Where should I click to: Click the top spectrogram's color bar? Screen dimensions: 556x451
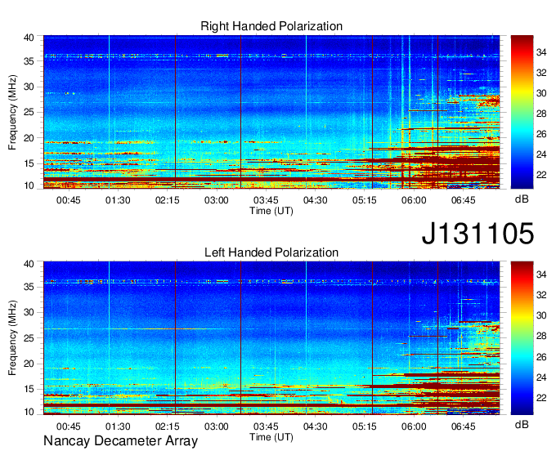(x=522, y=112)
